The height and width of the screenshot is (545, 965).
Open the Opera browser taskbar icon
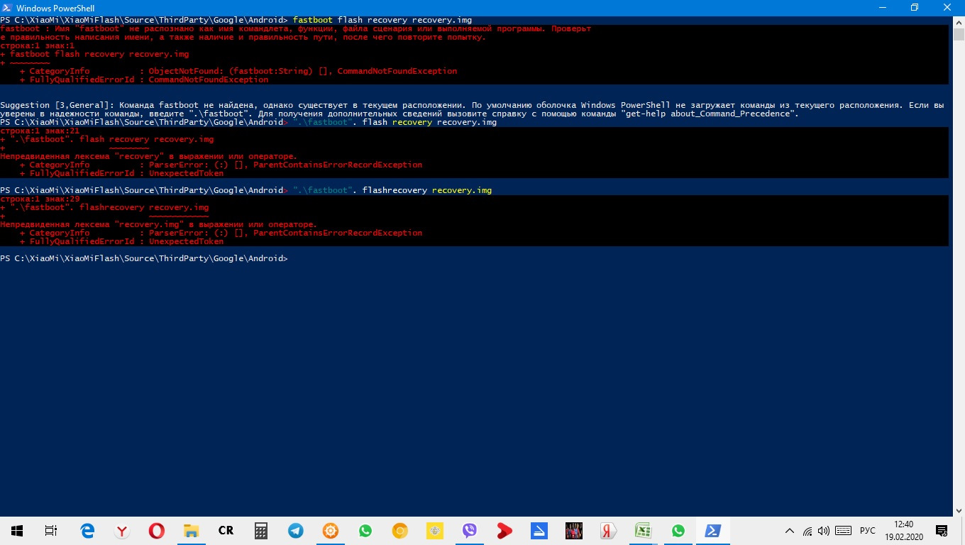tap(157, 530)
